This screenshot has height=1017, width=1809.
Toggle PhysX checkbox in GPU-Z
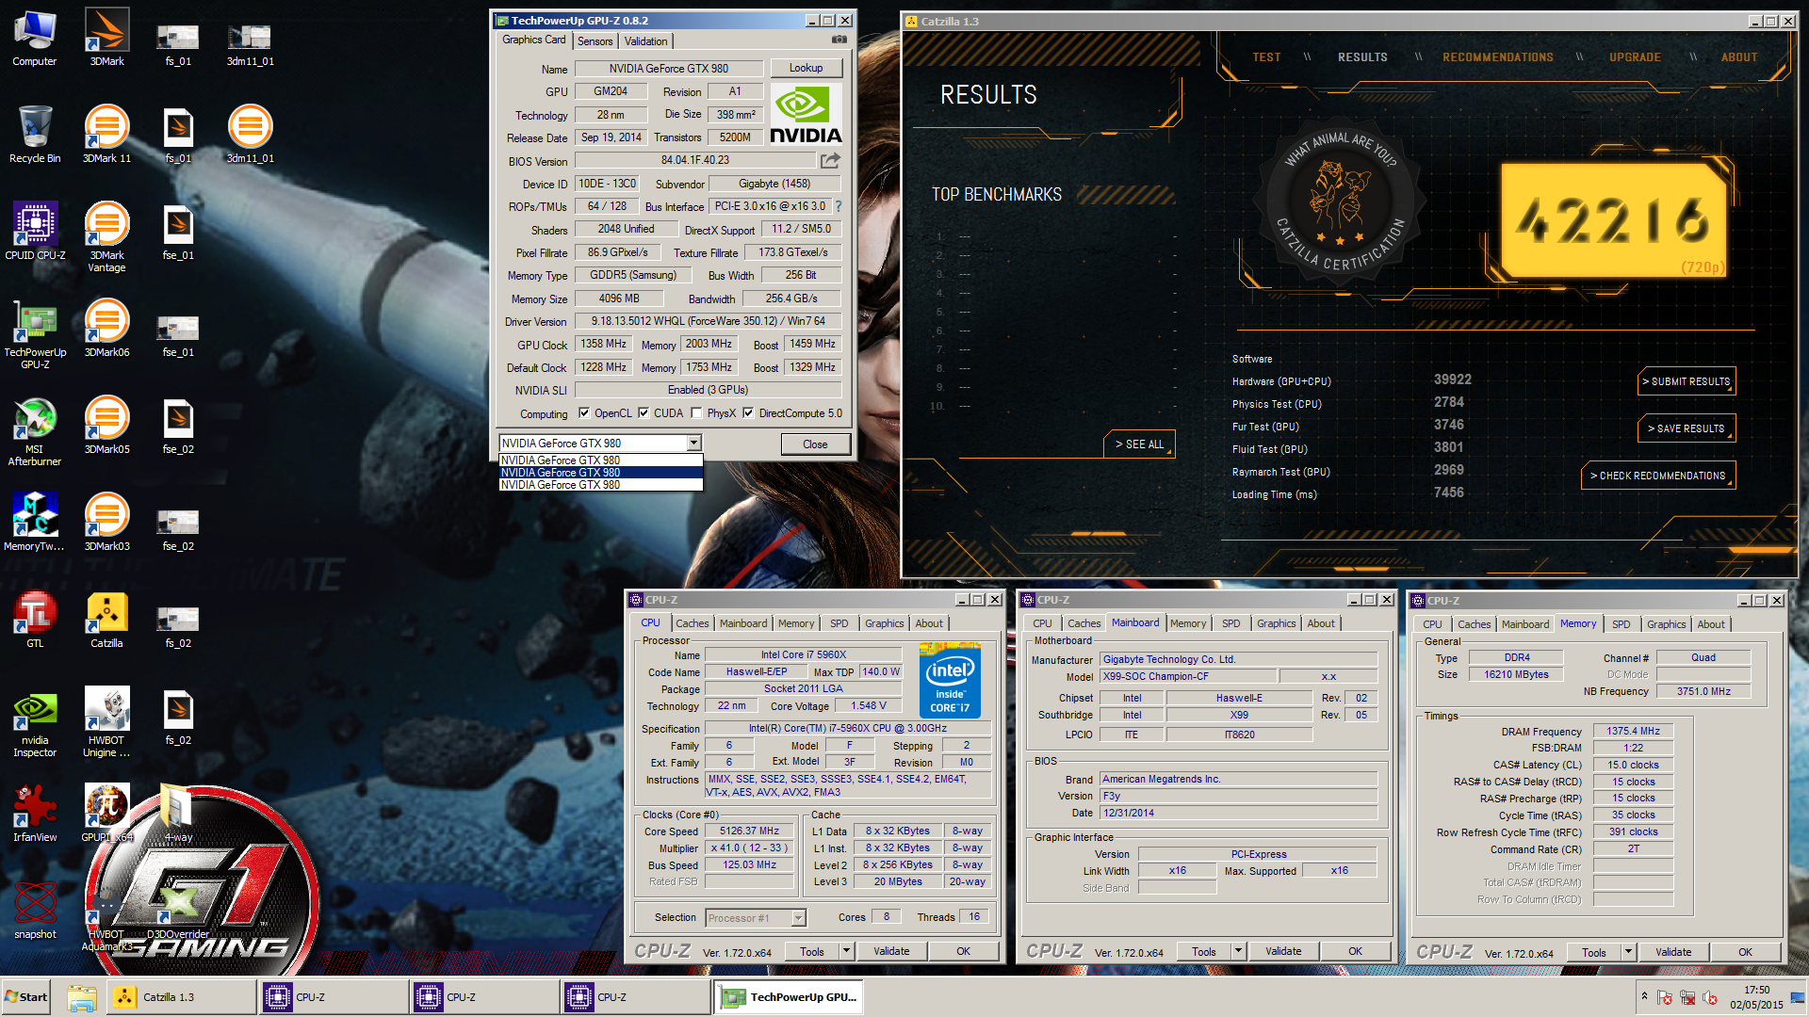pyautogui.click(x=696, y=412)
